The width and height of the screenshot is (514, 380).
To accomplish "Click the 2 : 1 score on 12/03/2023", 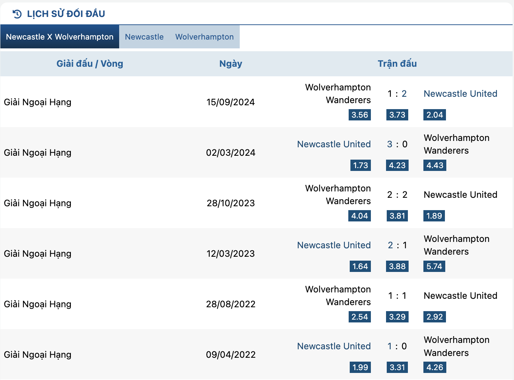I will 397,245.
